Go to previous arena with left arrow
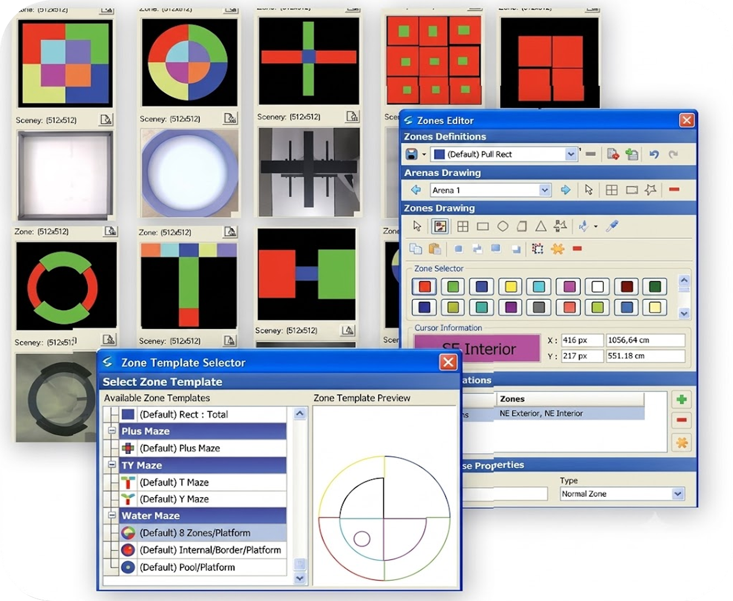733x601 pixels. tap(416, 190)
